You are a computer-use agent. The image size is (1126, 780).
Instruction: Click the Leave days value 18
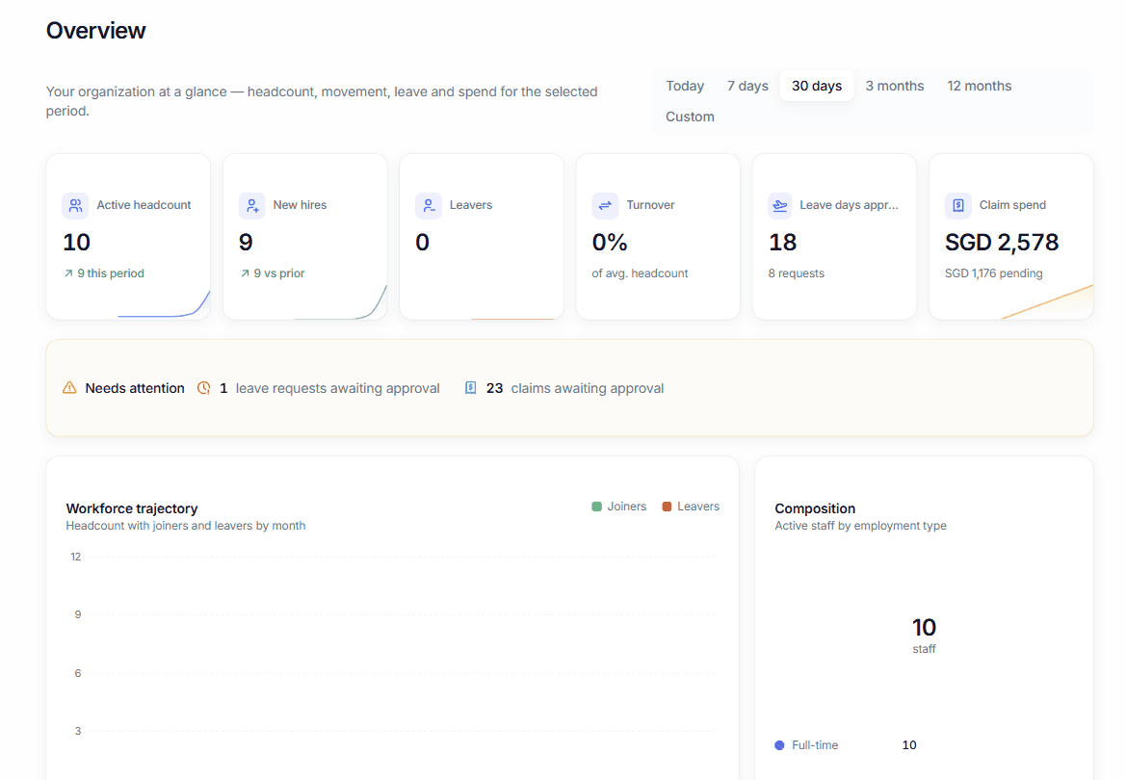[783, 243]
